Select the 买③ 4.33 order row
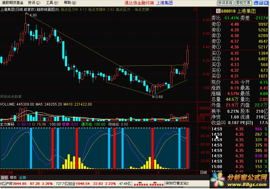The image size is (270, 189). 239,65
